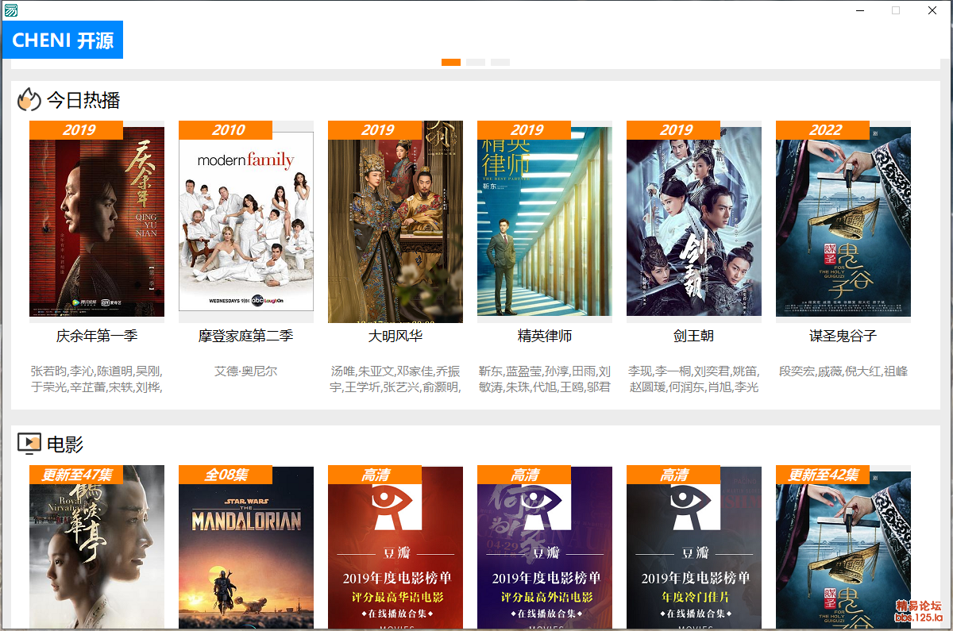The image size is (953, 631).
Task: Open the 2022 谋圣鬼谷子 poster in 今日热播
Action: (843, 221)
